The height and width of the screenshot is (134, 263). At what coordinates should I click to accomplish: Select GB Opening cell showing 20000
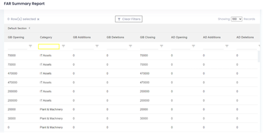coord(12,109)
